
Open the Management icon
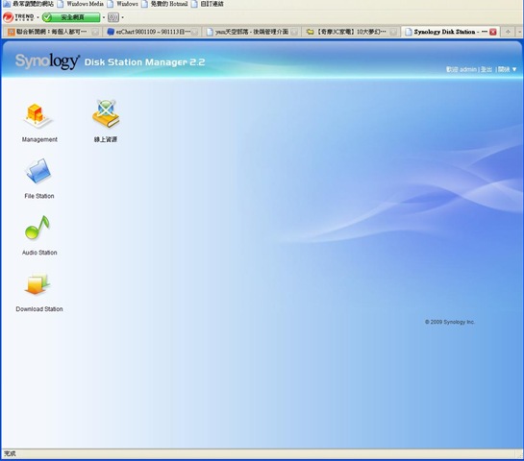tap(37, 116)
